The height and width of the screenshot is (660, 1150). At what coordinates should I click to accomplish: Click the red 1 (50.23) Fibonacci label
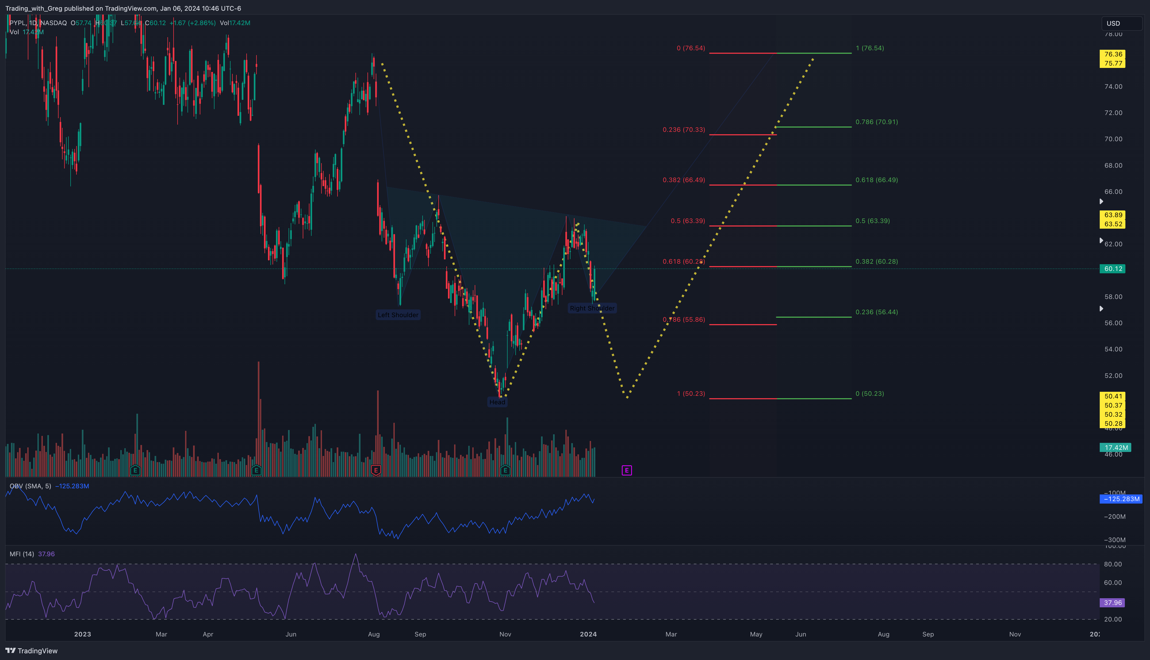[691, 393]
